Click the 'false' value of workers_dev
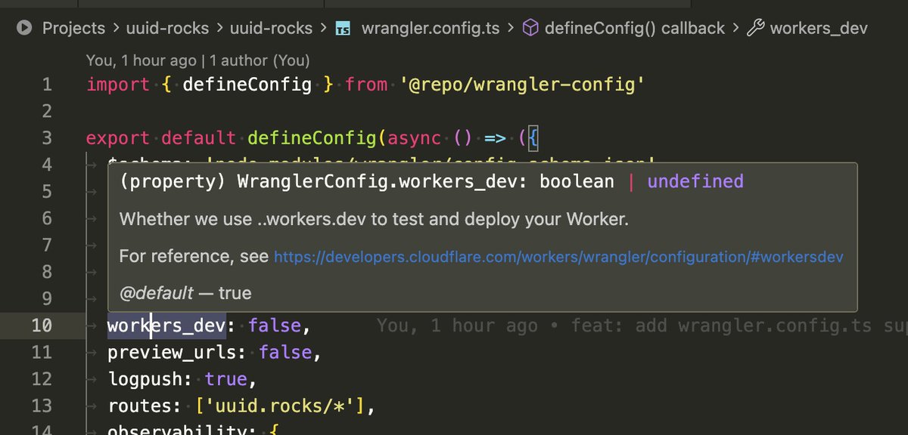908x435 pixels. 275,325
